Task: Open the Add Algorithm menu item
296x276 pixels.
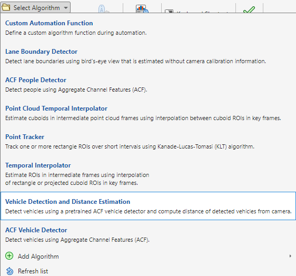Action: pos(148,256)
